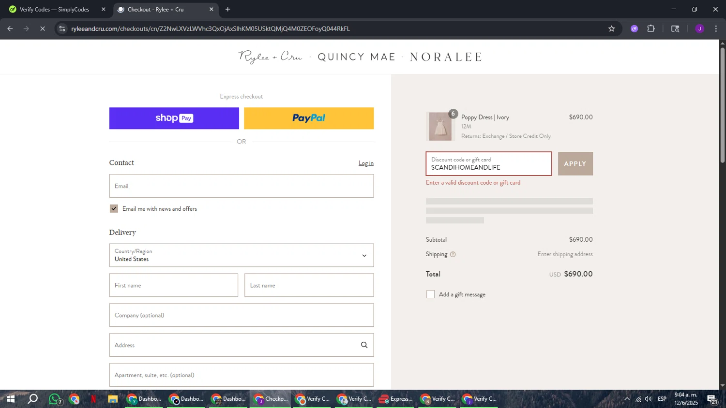Open a new browser tab
This screenshot has height=408, width=726.
coord(227,9)
